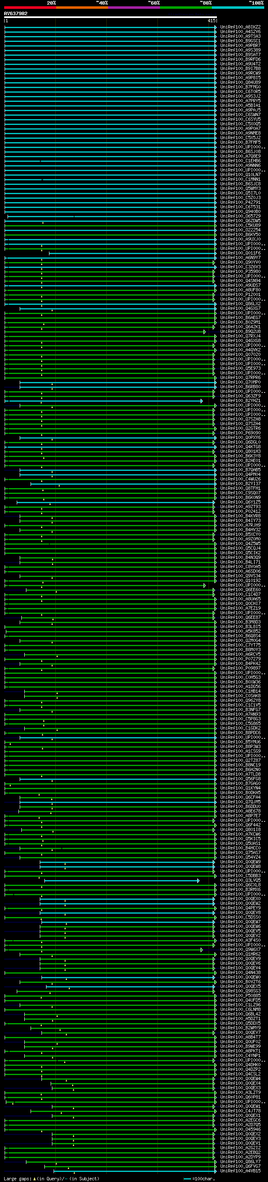Screen dimensions: 268x1182
Task: Click the query name AV637982
Action: [15, 13]
